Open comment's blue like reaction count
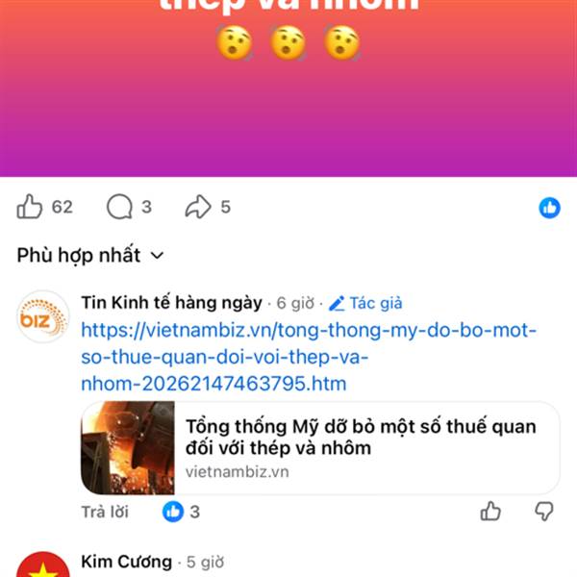 click(x=181, y=512)
